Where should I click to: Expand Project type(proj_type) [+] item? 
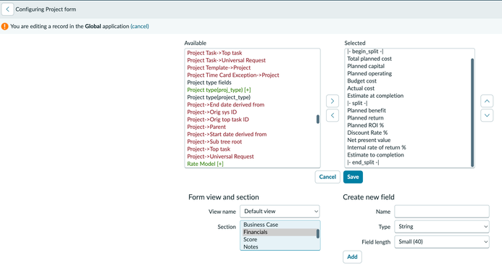[219, 90]
